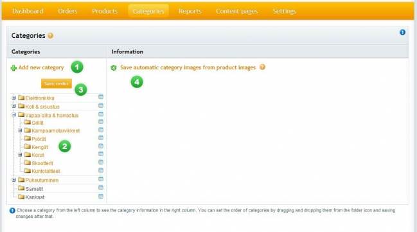This screenshot has width=417, height=232.
Task: Select the Kuntolaitteet subcategory
Action: tap(46, 171)
